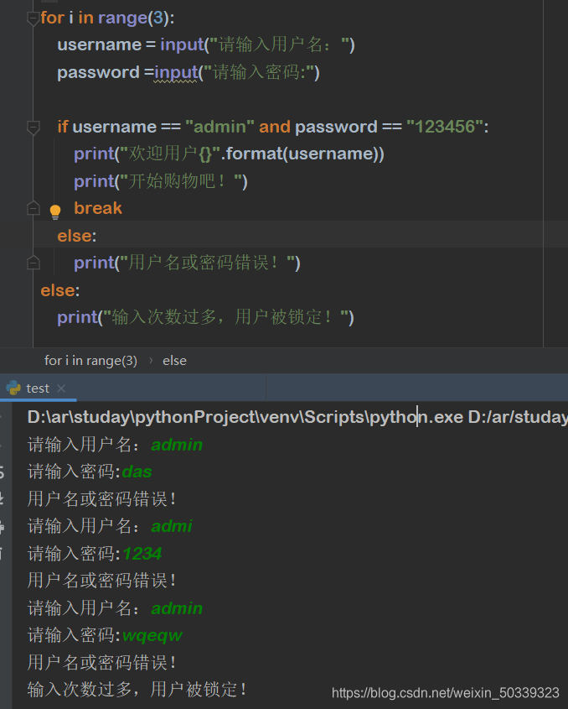Select the "for i in range(3)" breadcrumb
The width and height of the screenshot is (568, 709).
(x=90, y=361)
